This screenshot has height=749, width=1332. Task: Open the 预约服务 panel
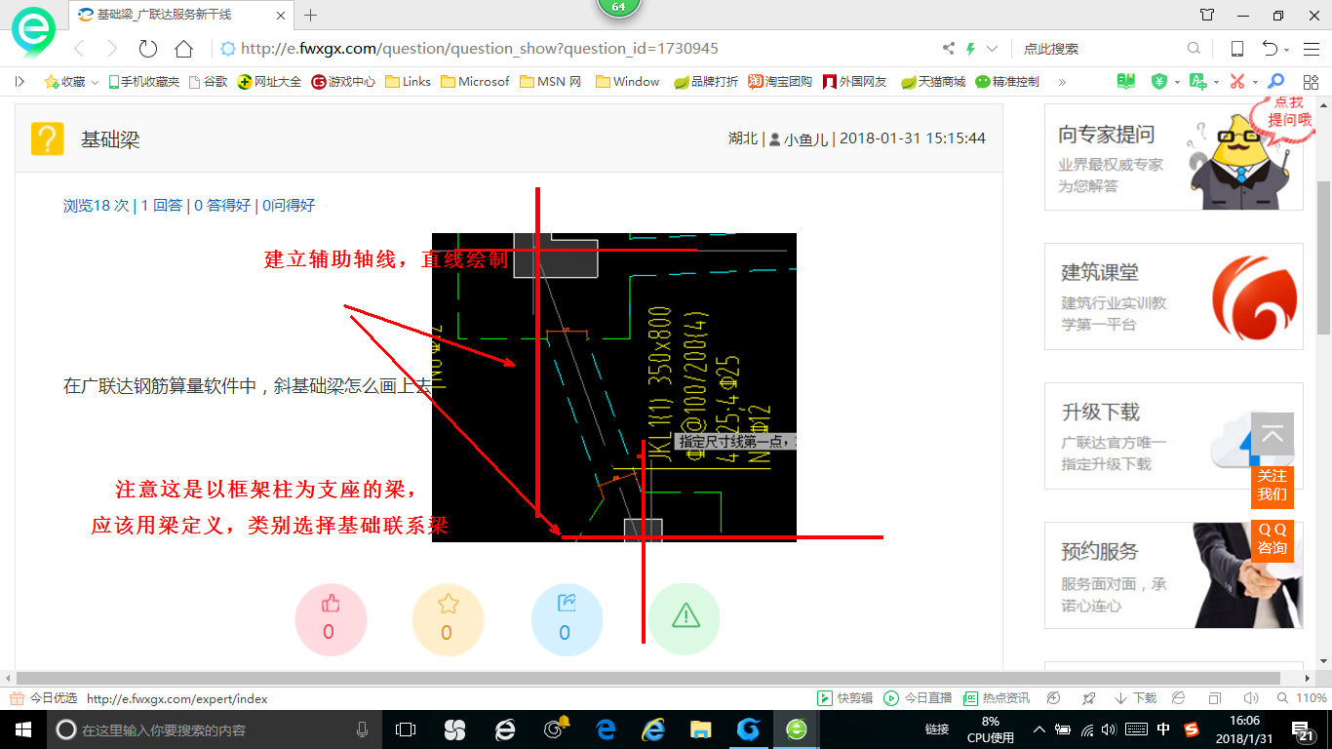coord(1174,575)
